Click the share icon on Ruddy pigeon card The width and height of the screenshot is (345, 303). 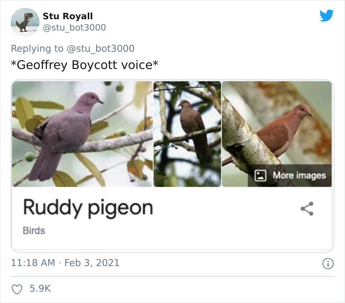(307, 208)
